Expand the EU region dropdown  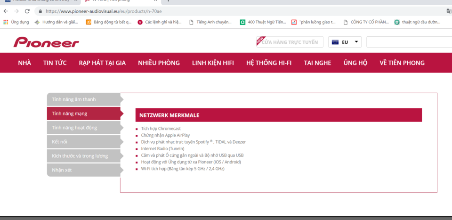click(345, 42)
